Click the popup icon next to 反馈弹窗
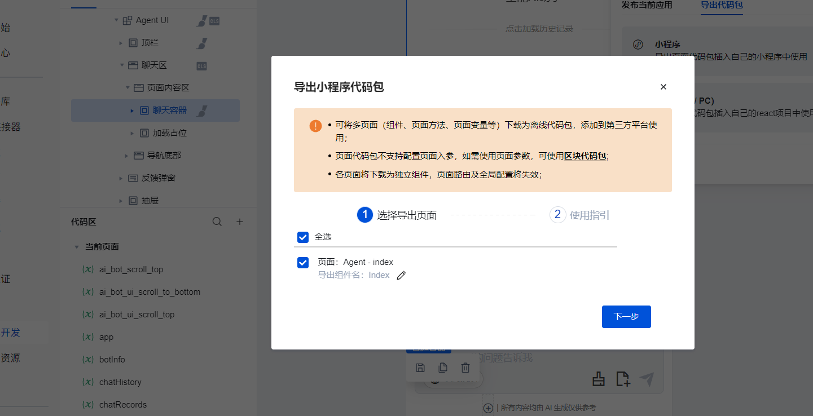 click(x=133, y=178)
